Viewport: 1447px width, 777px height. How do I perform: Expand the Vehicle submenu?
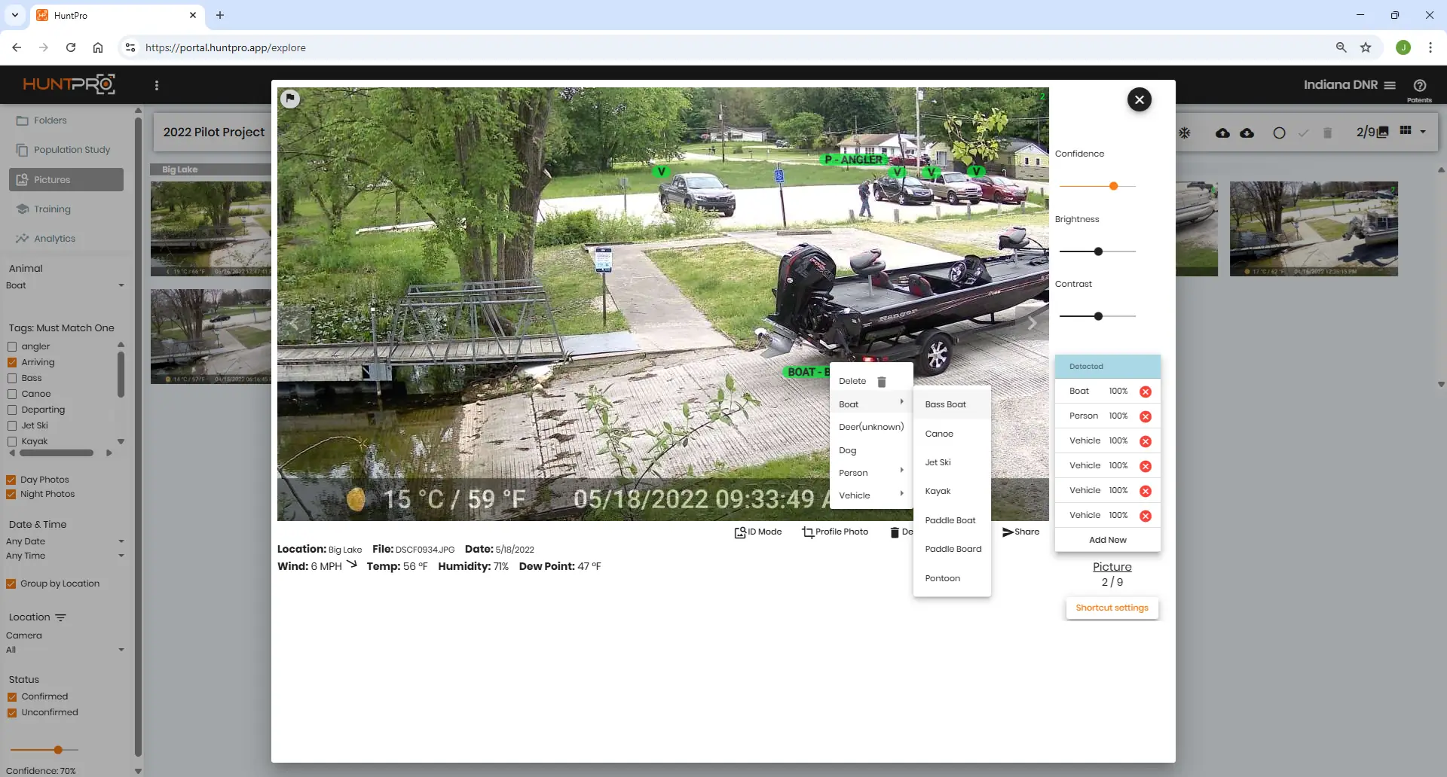pyautogui.click(x=871, y=495)
